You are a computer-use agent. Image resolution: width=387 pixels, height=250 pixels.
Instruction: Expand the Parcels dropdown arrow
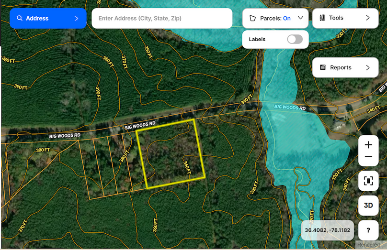300,18
